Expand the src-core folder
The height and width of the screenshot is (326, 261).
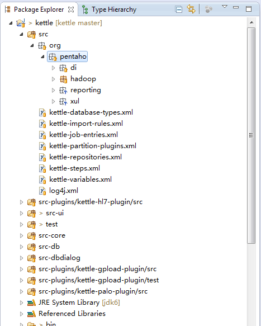(x=21, y=236)
